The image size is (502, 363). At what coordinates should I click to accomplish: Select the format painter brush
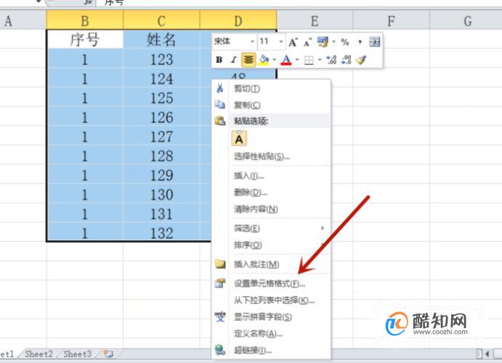tap(361, 60)
